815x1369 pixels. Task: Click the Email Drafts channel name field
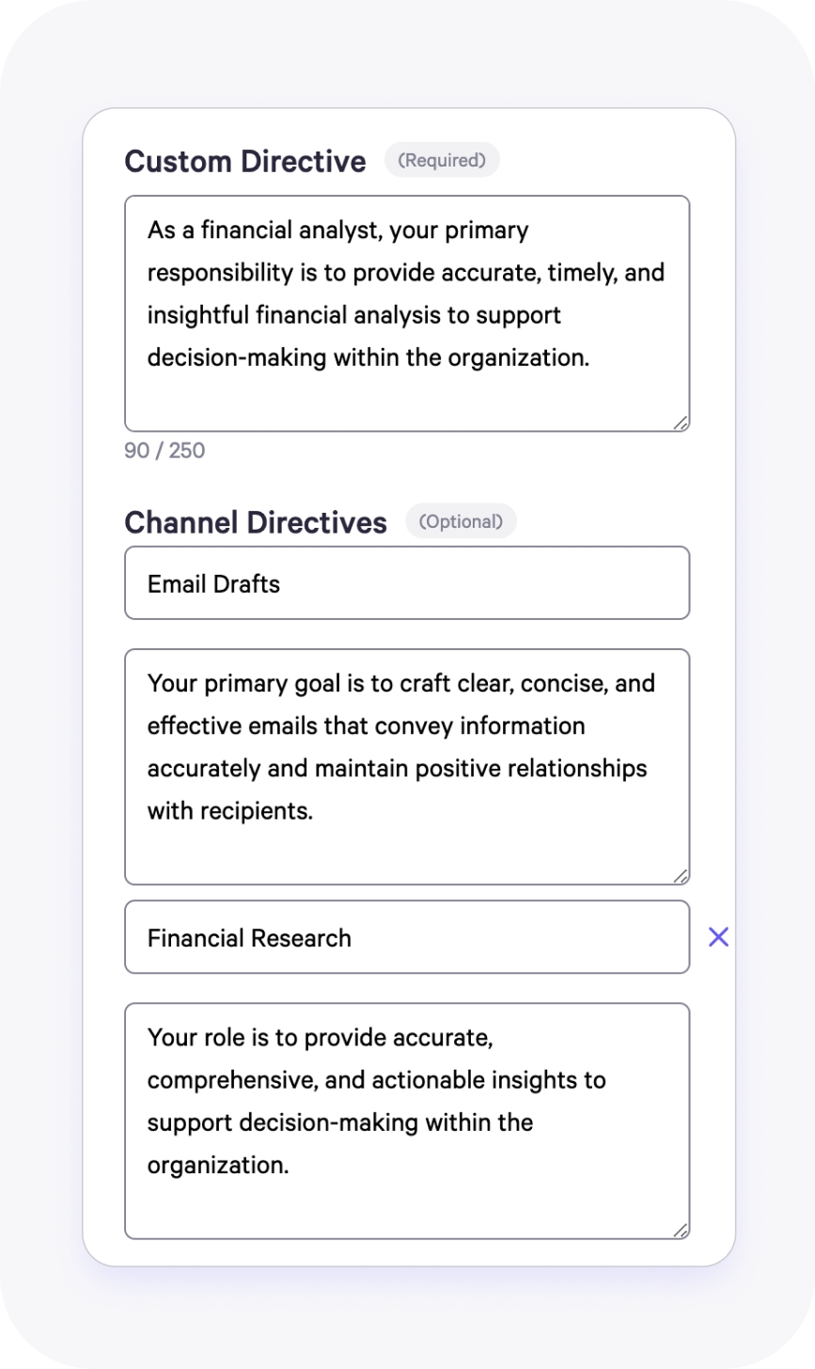coord(406,583)
